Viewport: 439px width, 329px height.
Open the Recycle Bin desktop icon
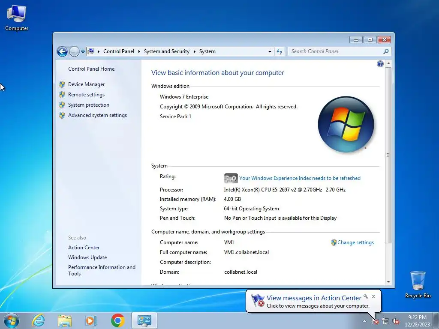tap(418, 284)
